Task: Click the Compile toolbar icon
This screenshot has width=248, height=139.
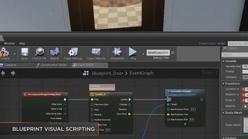Action: click(x=4, y=54)
